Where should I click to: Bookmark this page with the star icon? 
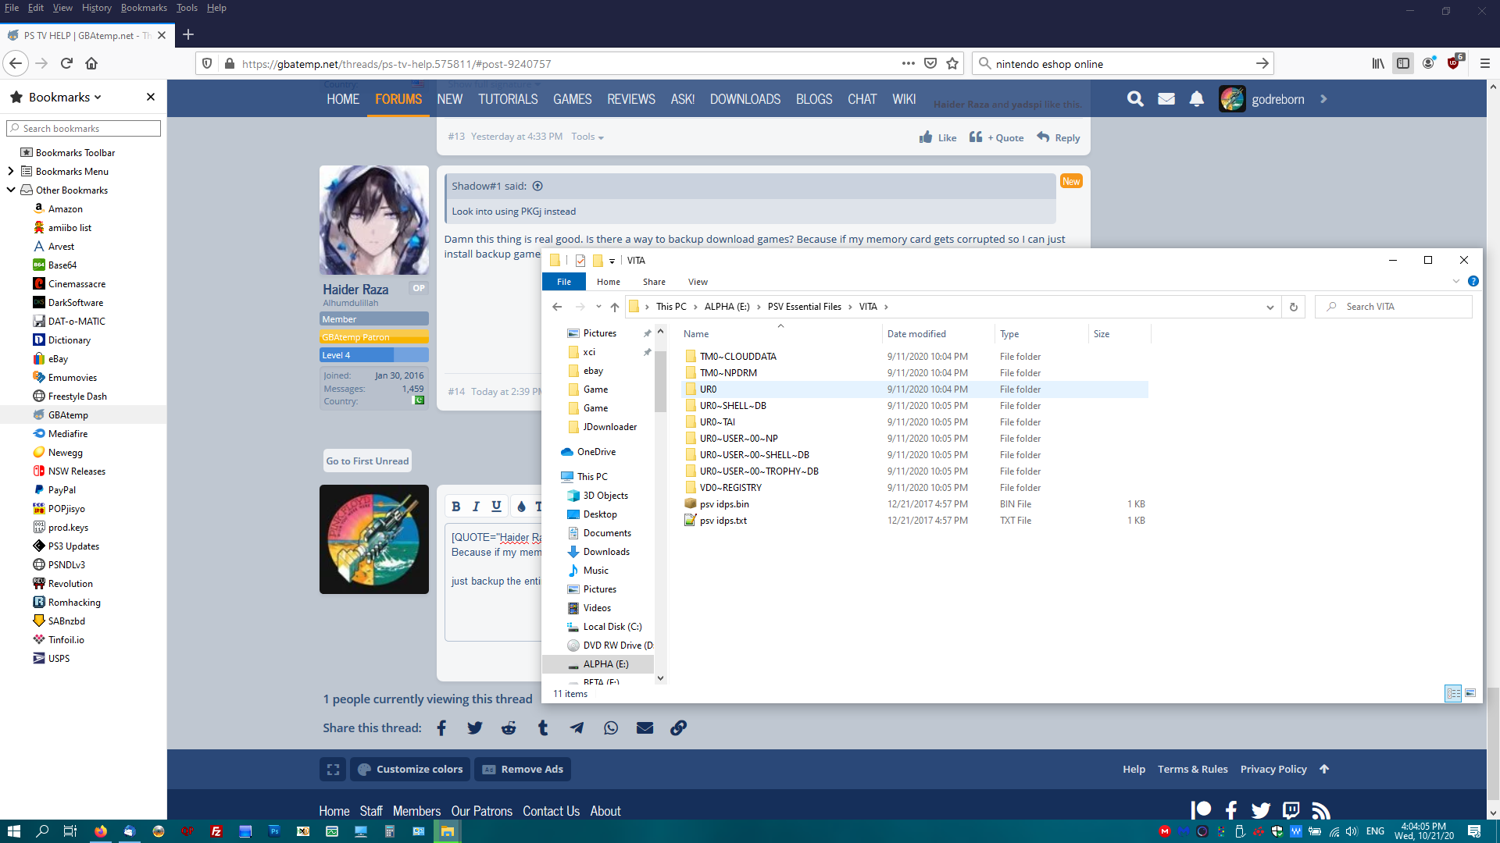tap(952, 63)
